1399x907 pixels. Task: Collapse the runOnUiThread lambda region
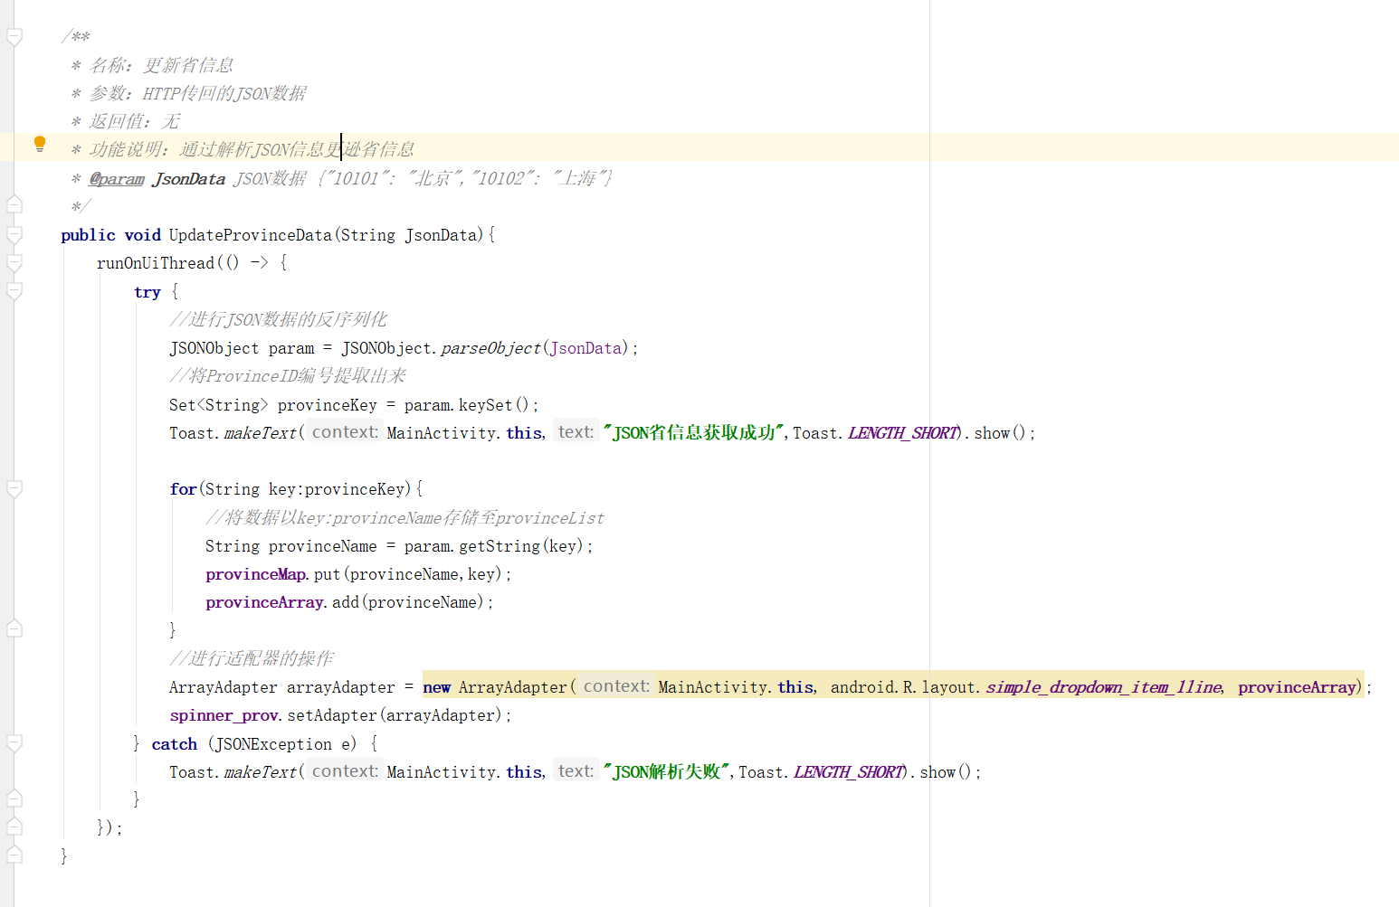pyautogui.click(x=14, y=262)
